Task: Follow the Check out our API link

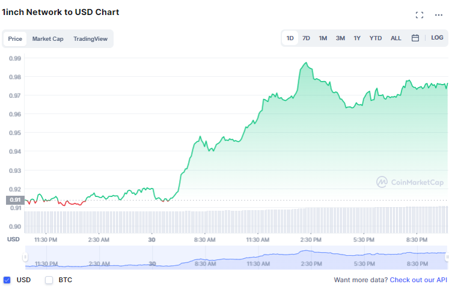Action: pyautogui.click(x=418, y=280)
